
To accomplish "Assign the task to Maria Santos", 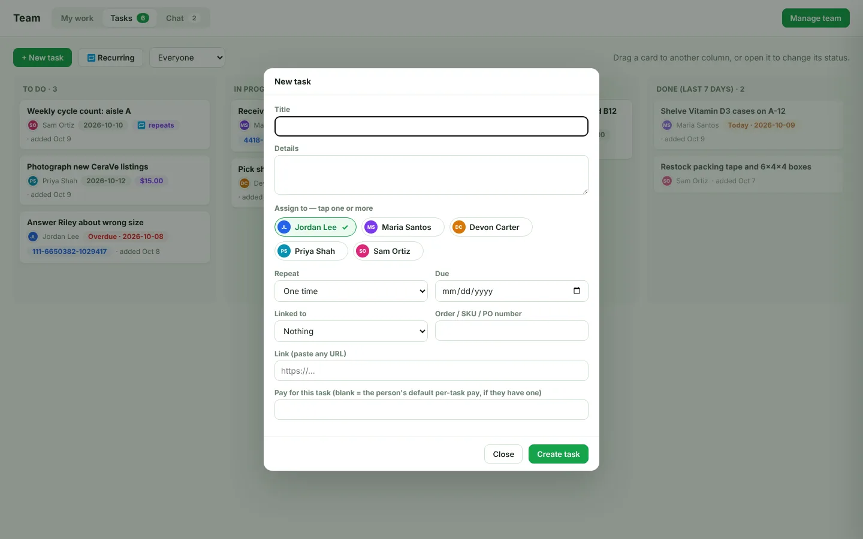I will coord(403,227).
